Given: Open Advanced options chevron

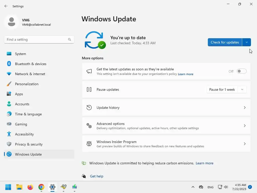Looking at the screenshot, I should click(x=244, y=126).
